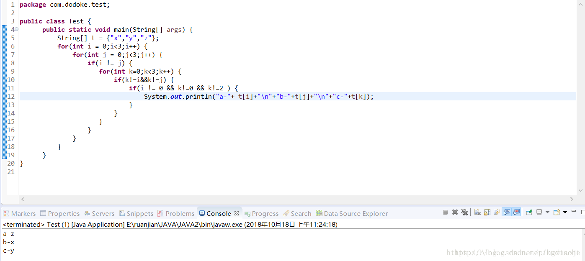Viewport: 585px width, 261px height.
Task: Click Remove Launch icon in Console toolbar
Action: pyautogui.click(x=455, y=212)
